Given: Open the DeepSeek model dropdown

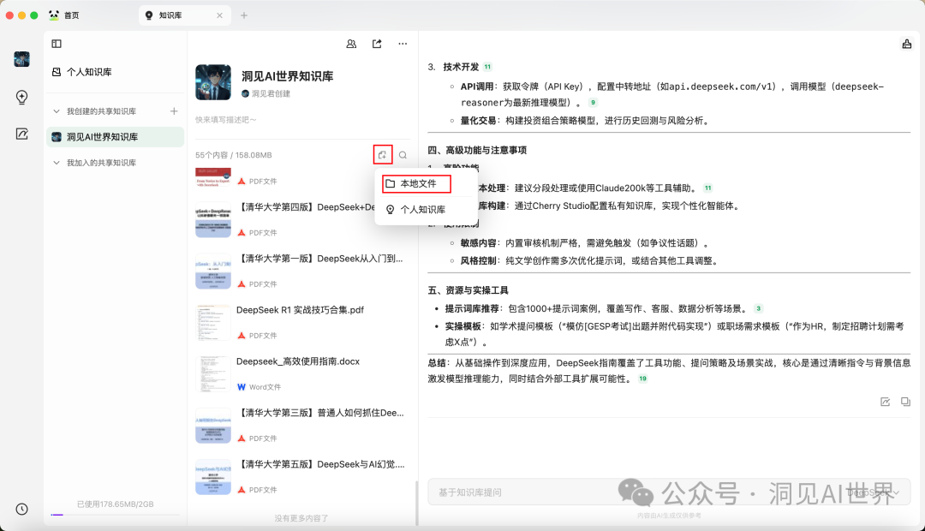Looking at the screenshot, I should tap(873, 492).
